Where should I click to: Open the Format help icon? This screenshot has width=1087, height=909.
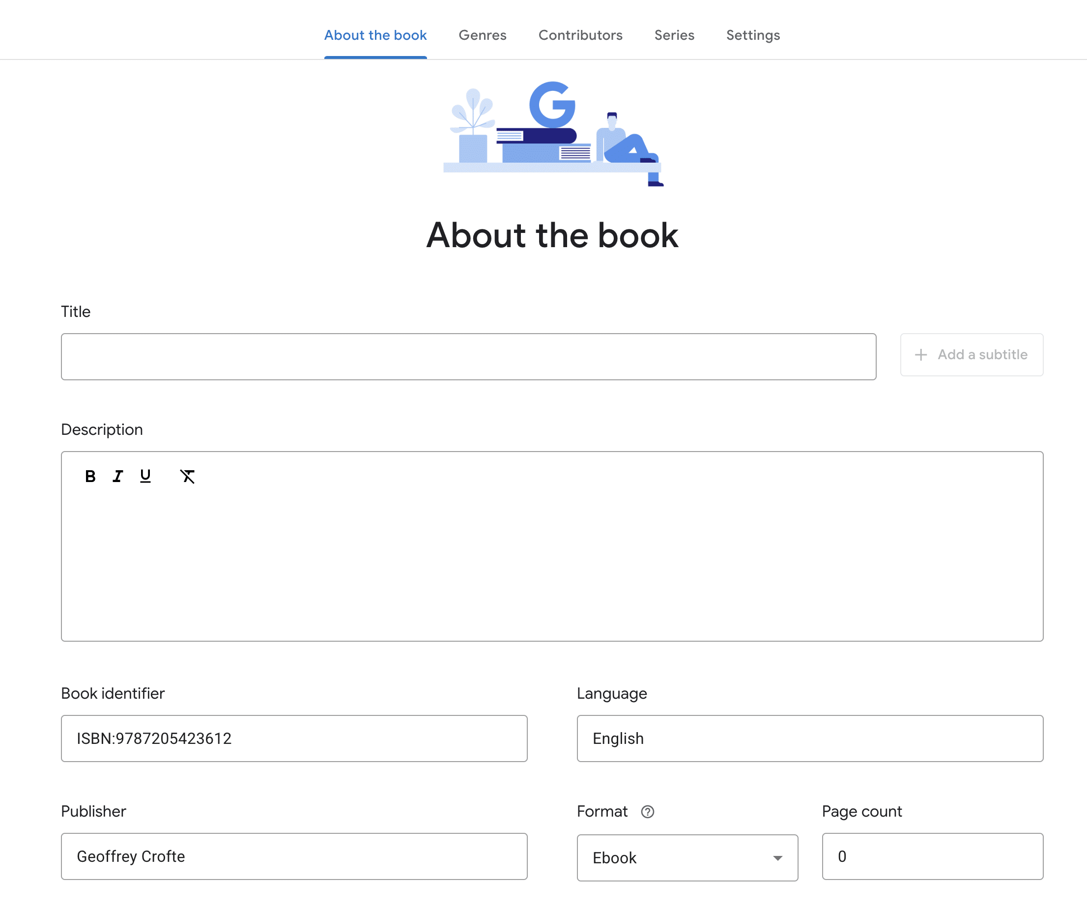coord(648,812)
